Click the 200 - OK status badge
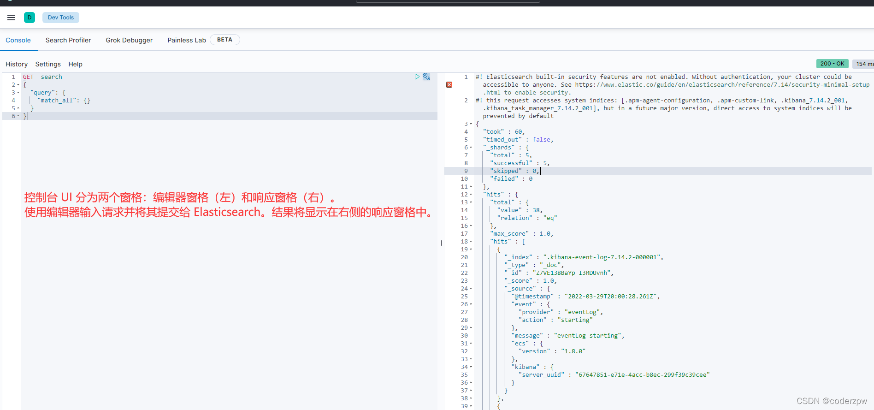The height and width of the screenshot is (410, 874). click(x=832, y=64)
